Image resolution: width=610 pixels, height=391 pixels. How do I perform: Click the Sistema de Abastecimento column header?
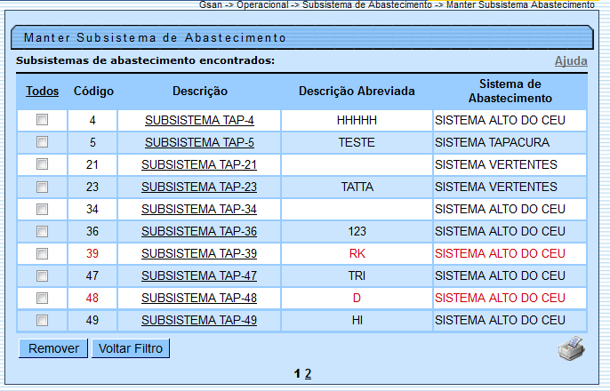pos(510,91)
